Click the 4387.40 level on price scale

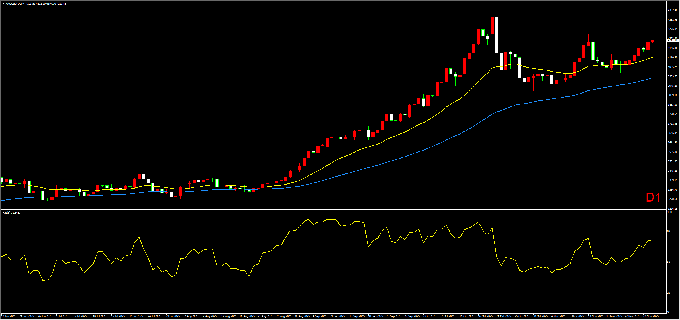(673, 10)
